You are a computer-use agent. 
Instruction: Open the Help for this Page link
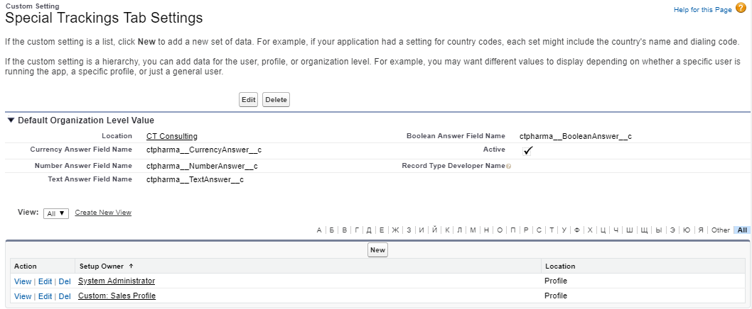coord(702,10)
